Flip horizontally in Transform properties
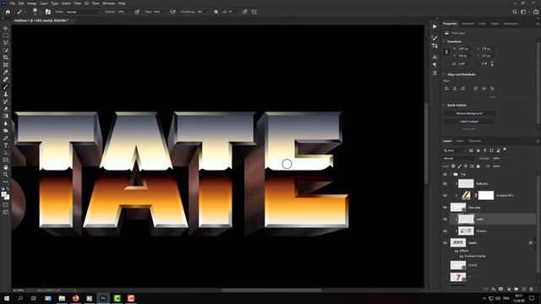541x304 pixels. [x=484, y=64]
